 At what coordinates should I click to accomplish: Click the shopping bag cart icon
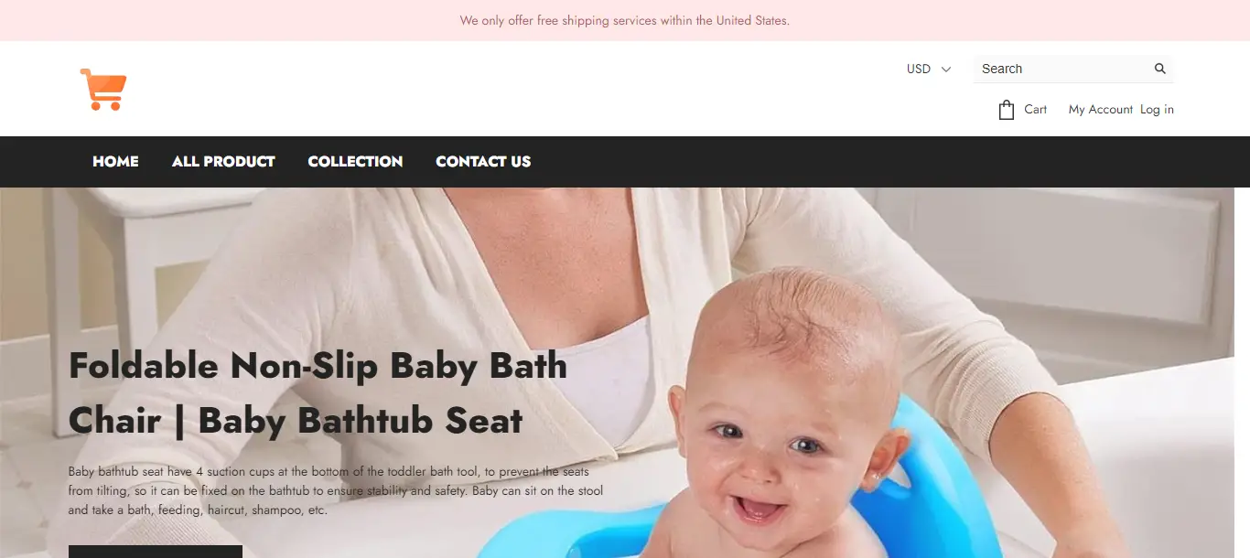tap(1007, 110)
